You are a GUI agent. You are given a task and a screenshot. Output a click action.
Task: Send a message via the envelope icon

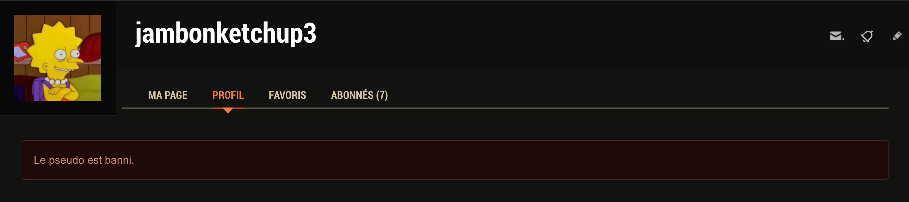pyautogui.click(x=836, y=36)
